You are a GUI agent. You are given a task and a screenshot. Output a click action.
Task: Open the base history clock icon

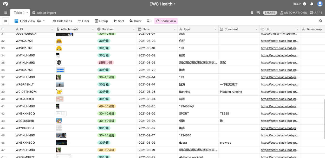(x=258, y=13)
